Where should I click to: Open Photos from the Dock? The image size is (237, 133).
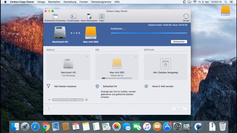pos(116,126)
